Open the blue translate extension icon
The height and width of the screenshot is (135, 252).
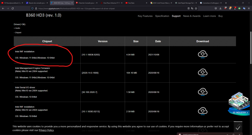(244, 9)
